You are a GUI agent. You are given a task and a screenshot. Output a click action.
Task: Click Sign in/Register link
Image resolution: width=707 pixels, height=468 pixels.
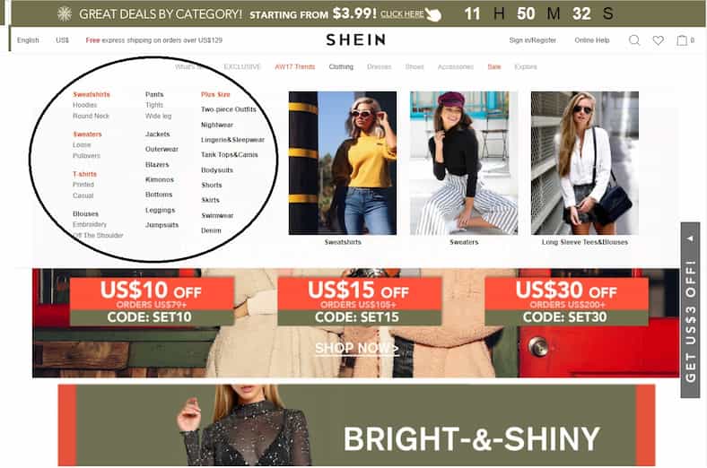click(533, 40)
